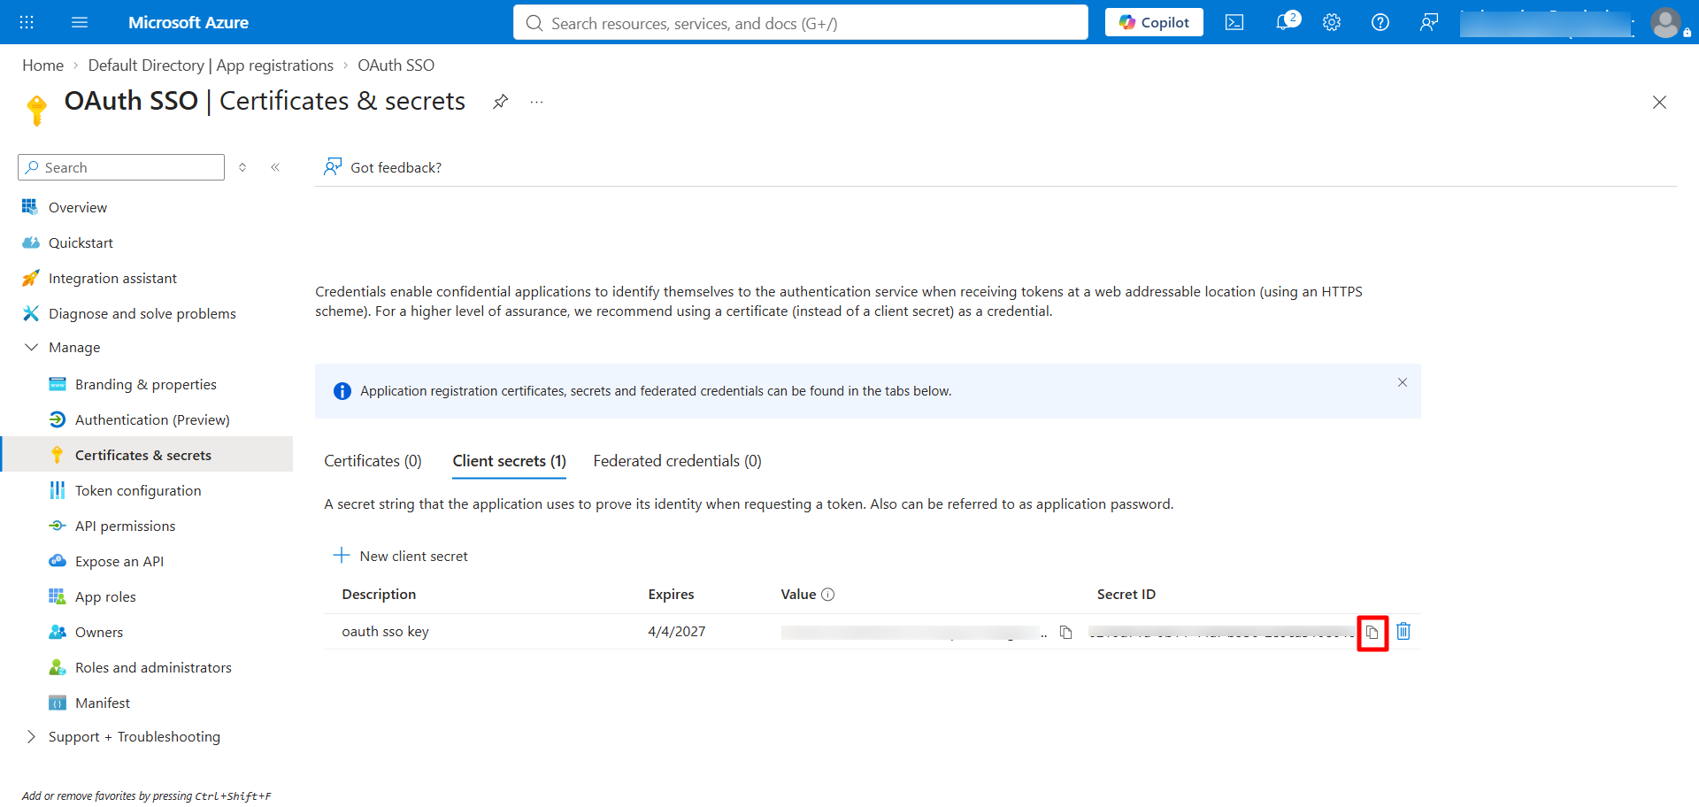Click New client secret
The image size is (1699, 807).
point(400,556)
